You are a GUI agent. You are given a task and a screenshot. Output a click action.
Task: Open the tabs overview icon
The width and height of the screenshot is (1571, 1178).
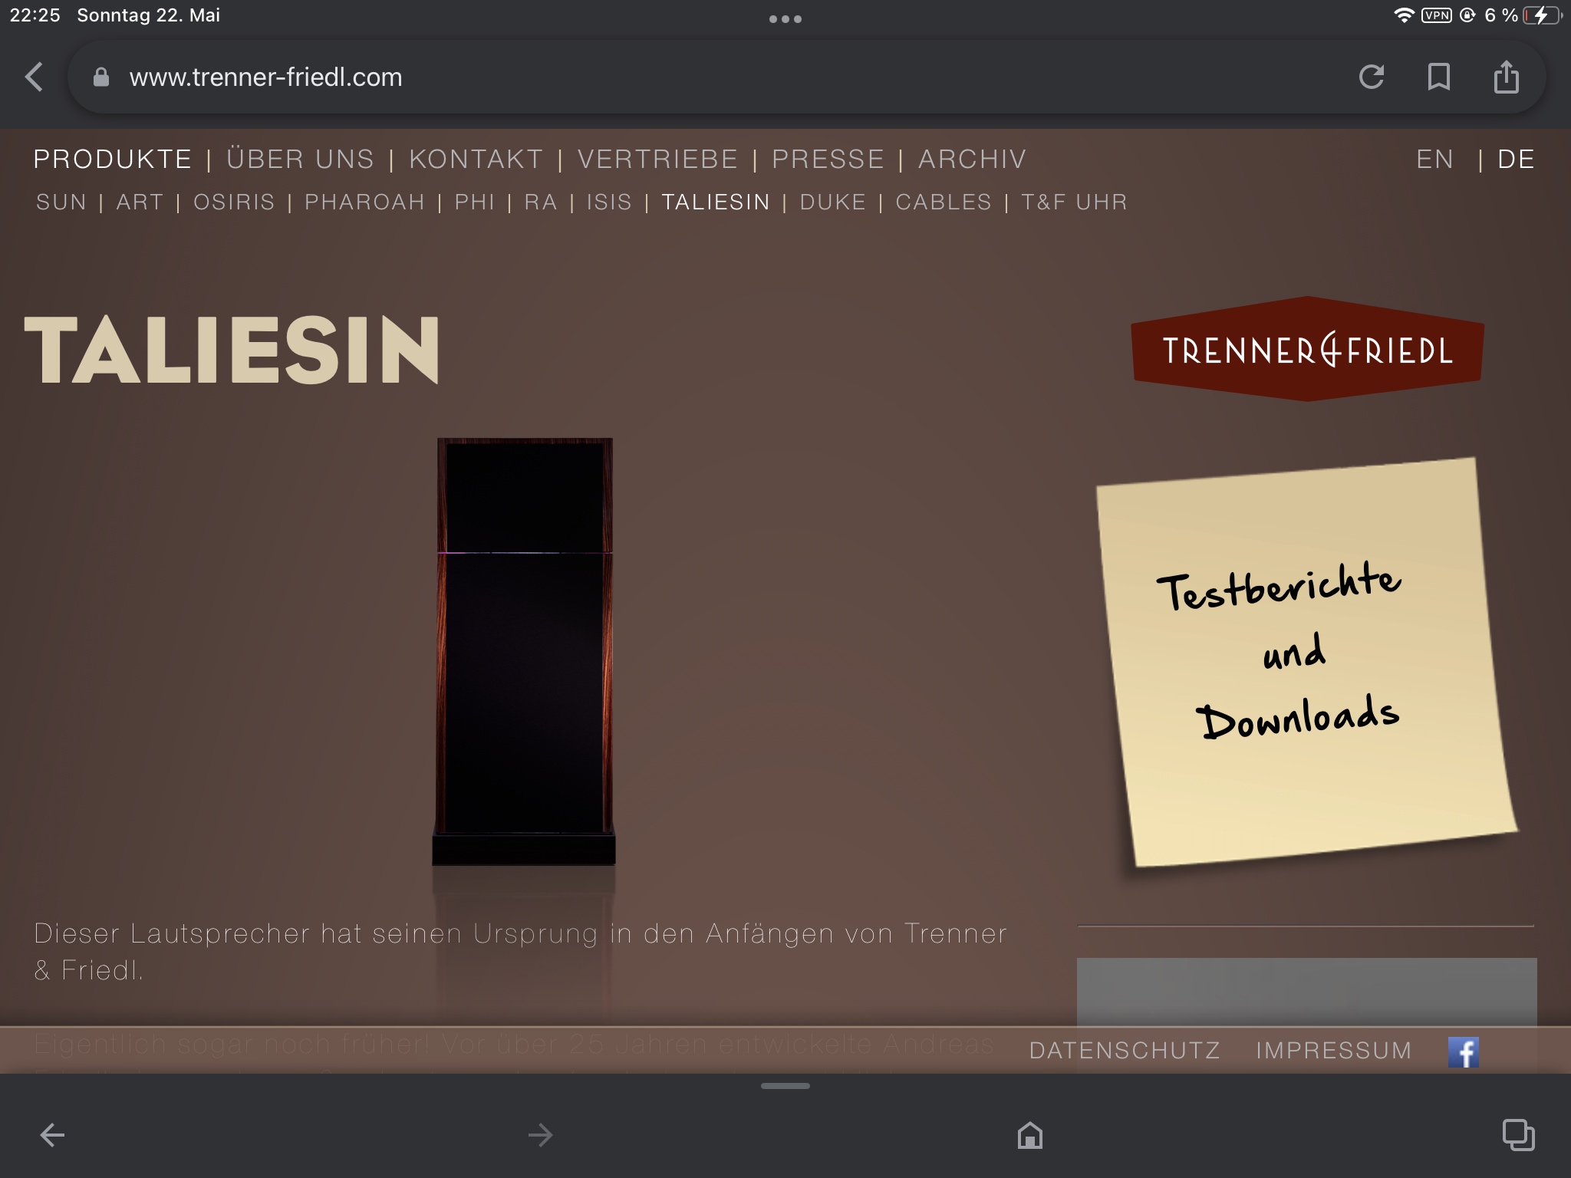tap(1519, 1135)
